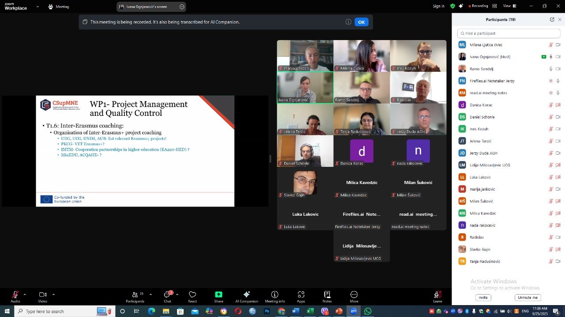The height and width of the screenshot is (317, 565).
Task: Open WhatsApp from the taskbar
Action: pyautogui.click(x=368, y=311)
